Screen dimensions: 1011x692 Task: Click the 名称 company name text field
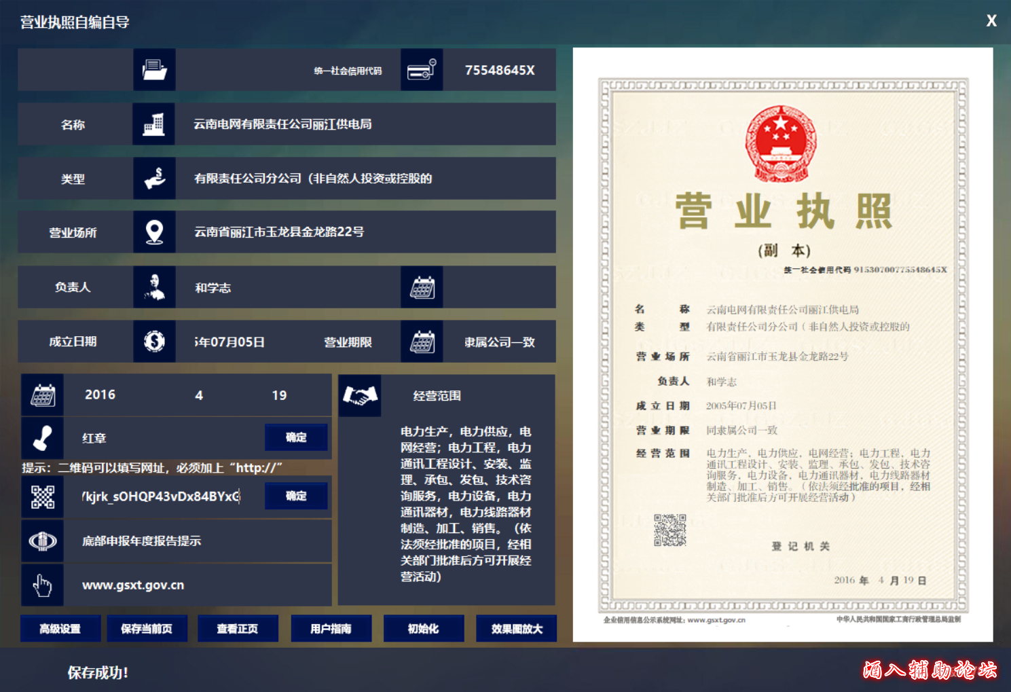tap(365, 124)
